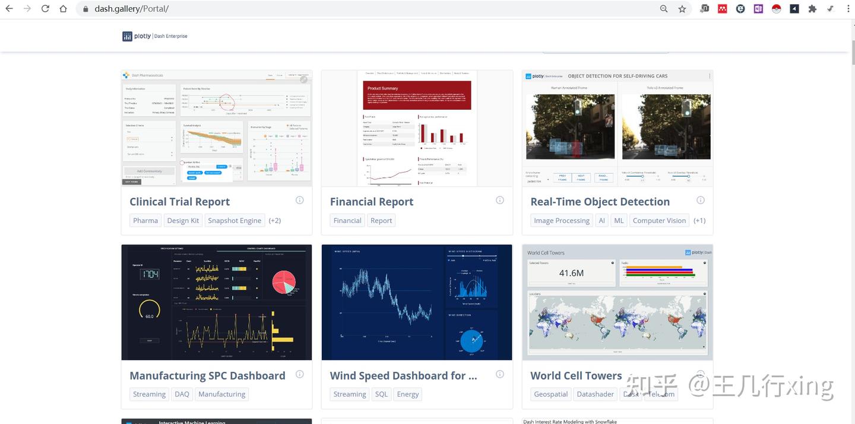Click the Plotly Dash Enterprise logo
Screen dimensions: 855x424
(x=155, y=36)
